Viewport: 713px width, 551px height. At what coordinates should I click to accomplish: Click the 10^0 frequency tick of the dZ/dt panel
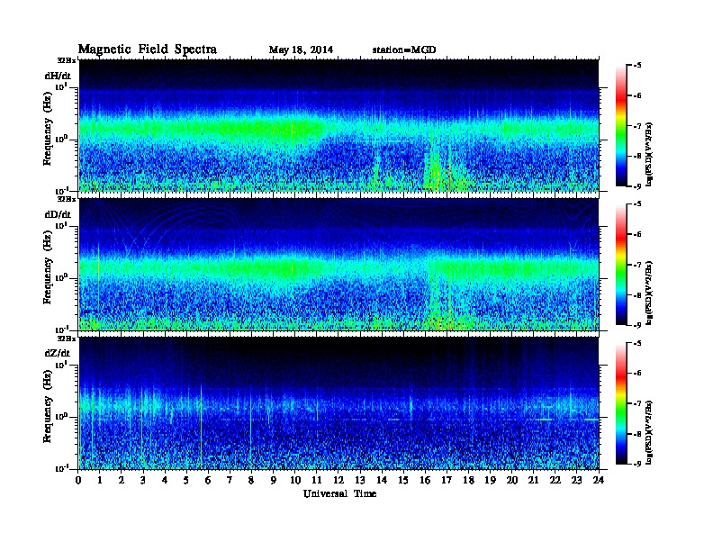point(61,417)
